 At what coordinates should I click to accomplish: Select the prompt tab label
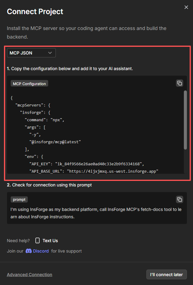pos(19,199)
